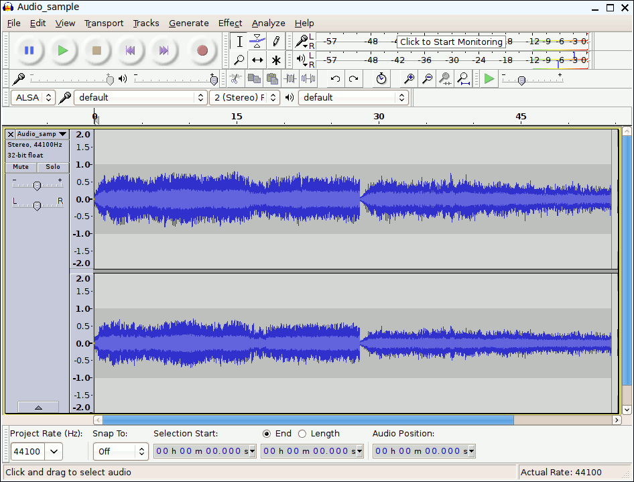Select the End radio button
The width and height of the screenshot is (634, 482).
click(x=267, y=434)
